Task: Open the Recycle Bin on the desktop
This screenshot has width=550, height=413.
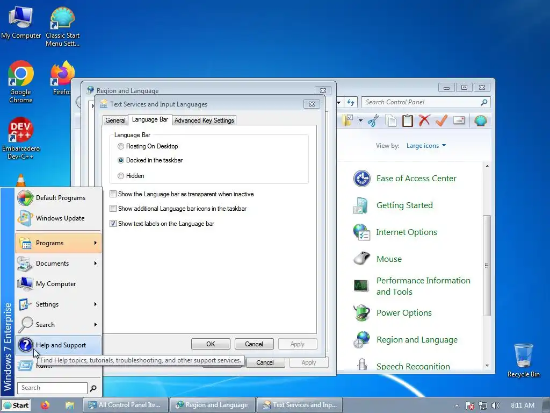Action: tap(523, 360)
